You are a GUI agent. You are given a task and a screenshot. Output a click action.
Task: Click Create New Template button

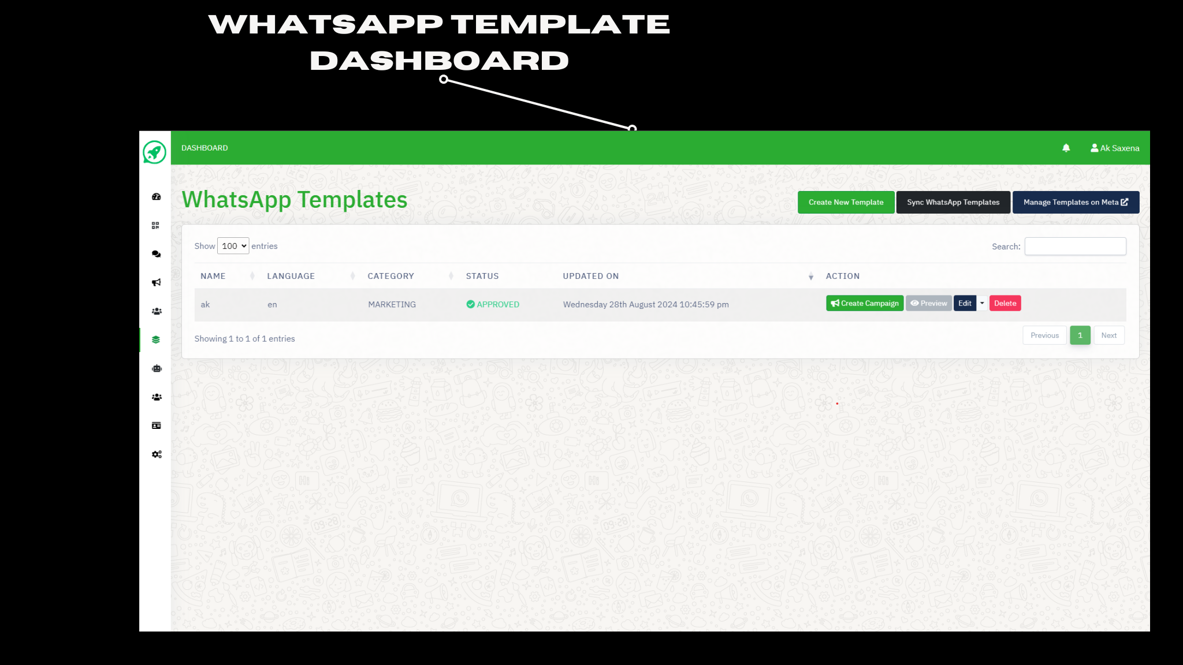846,202
